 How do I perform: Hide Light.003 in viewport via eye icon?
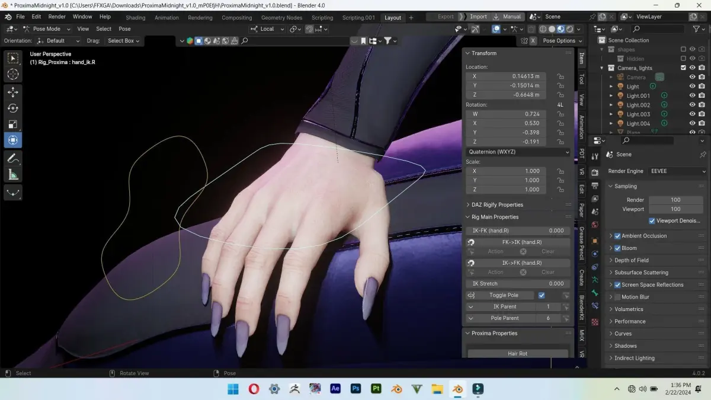pos(692,114)
